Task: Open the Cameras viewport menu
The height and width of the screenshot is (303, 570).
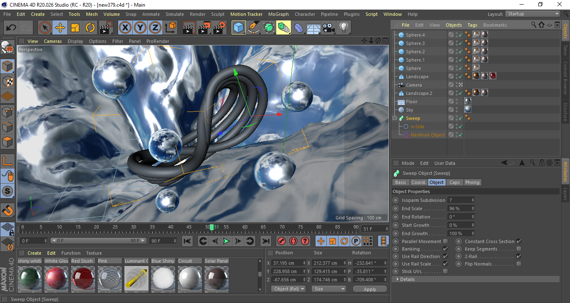Action: (x=53, y=41)
